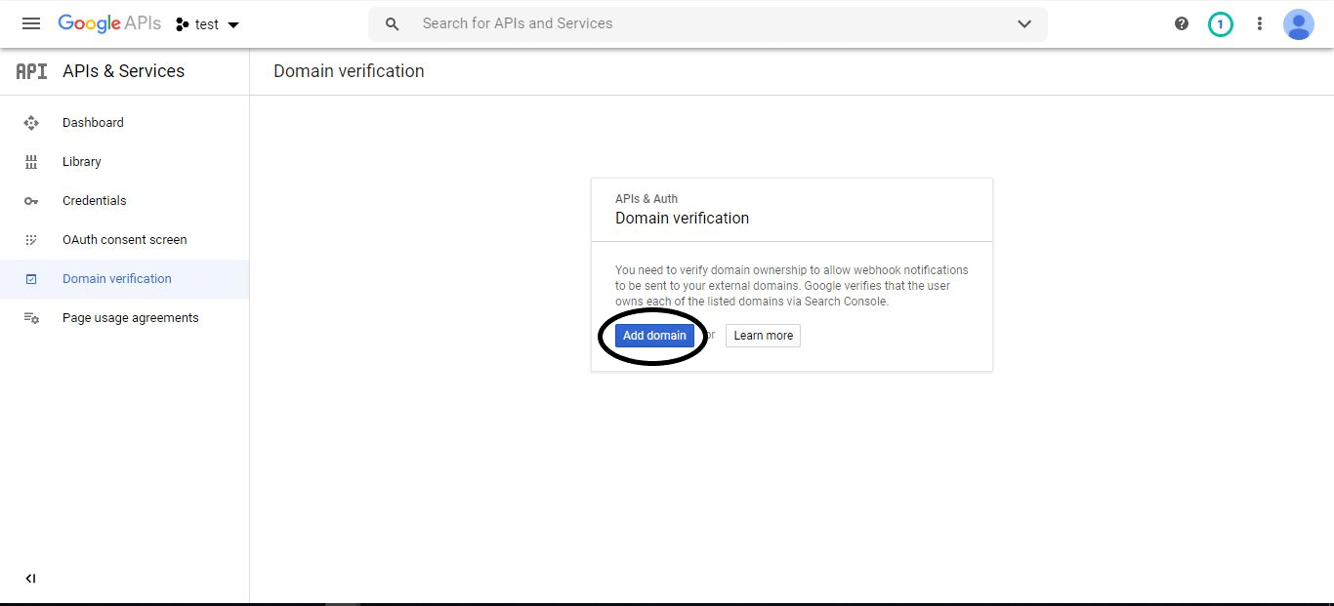Click the Dashboard icon in sidebar
This screenshot has height=606, width=1334.
pyautogui.click(x=31, y=123)
